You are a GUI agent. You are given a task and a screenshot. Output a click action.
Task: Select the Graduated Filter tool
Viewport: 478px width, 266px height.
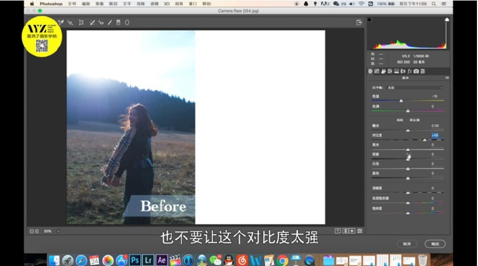[x=118, y=22]
